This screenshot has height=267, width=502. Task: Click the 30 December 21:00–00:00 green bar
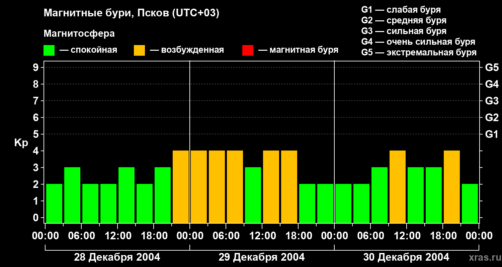click(x=470, y=203)
